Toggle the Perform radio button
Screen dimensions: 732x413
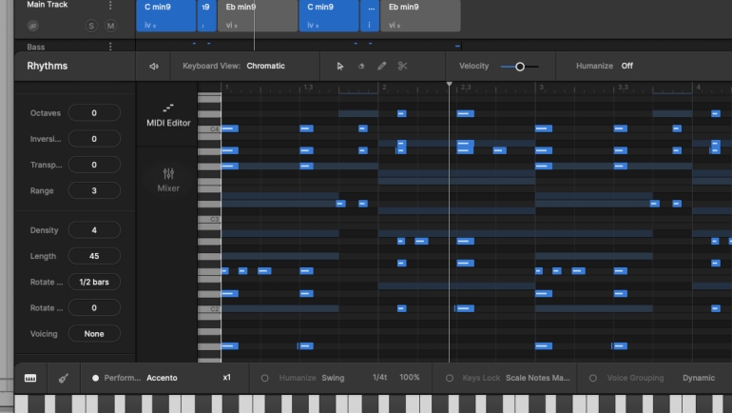[95, 378]
